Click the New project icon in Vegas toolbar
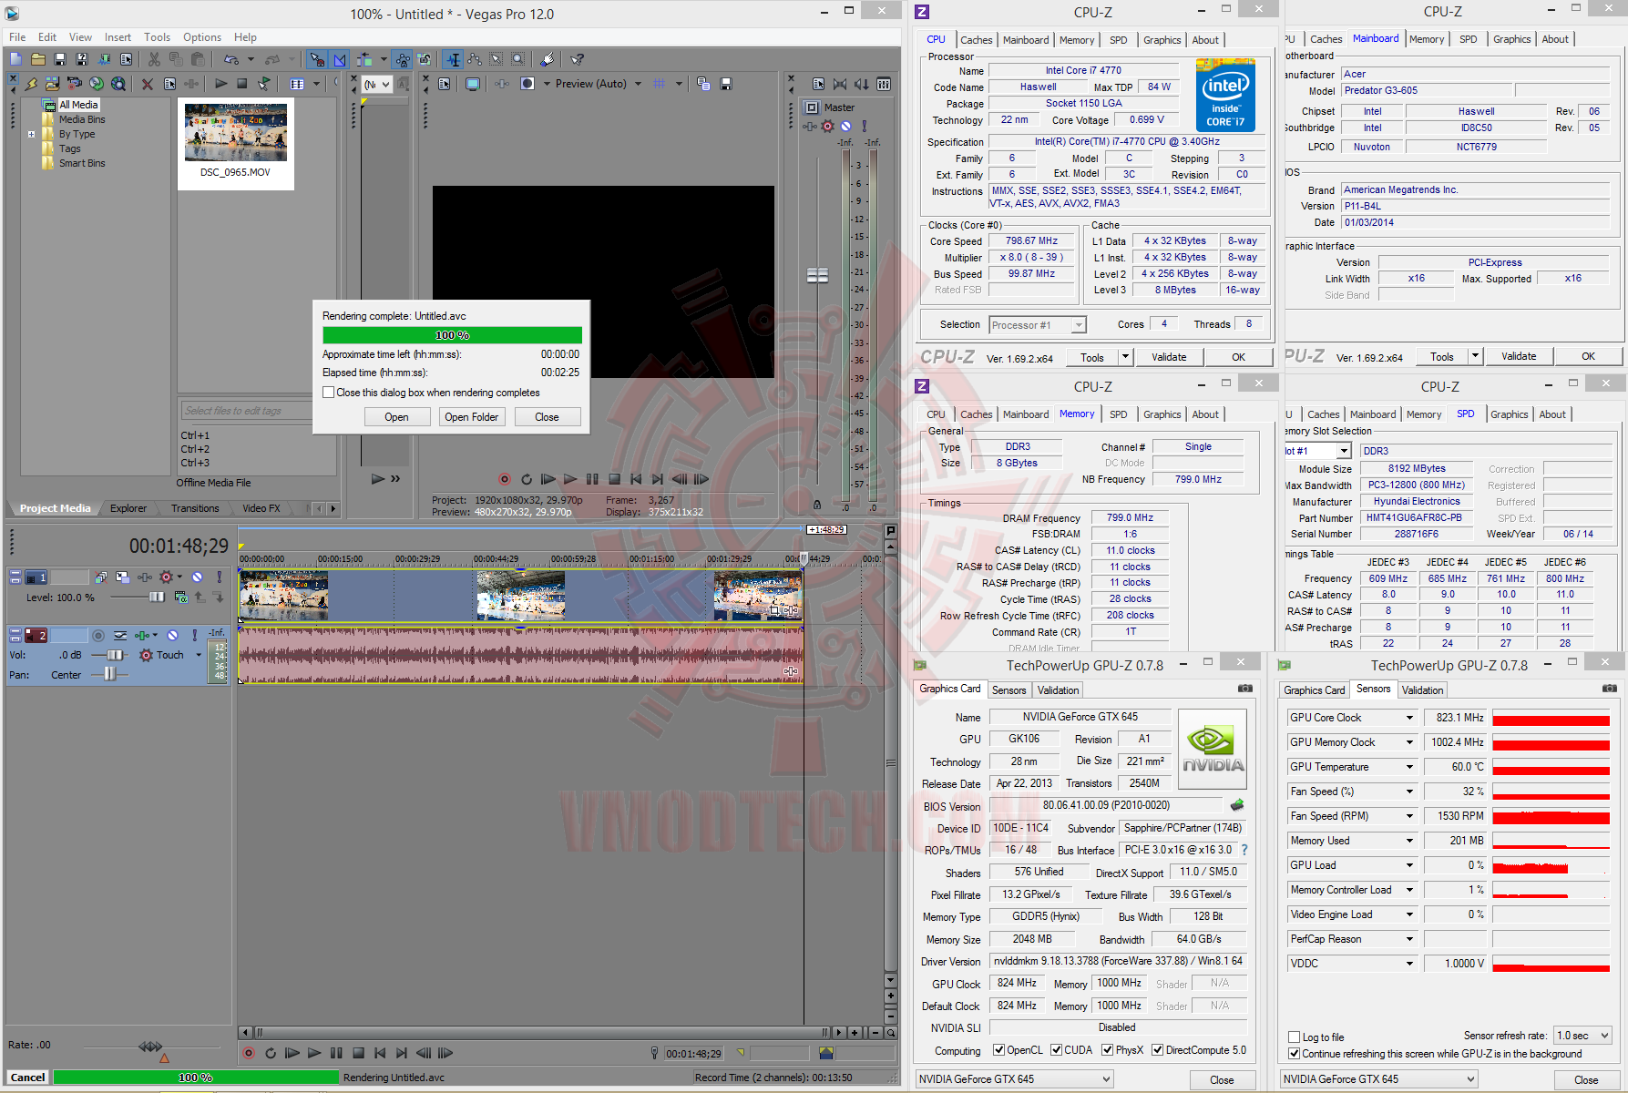Screen dimensions: 1628x1093 click(15, 59)
